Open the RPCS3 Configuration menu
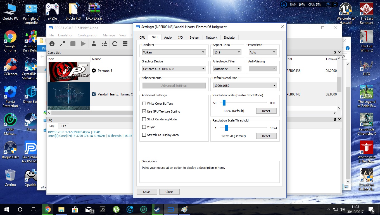380x215 pixels. point(88,35)
